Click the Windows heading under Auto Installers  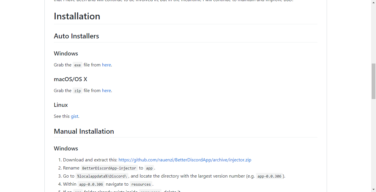coord(66,53)
